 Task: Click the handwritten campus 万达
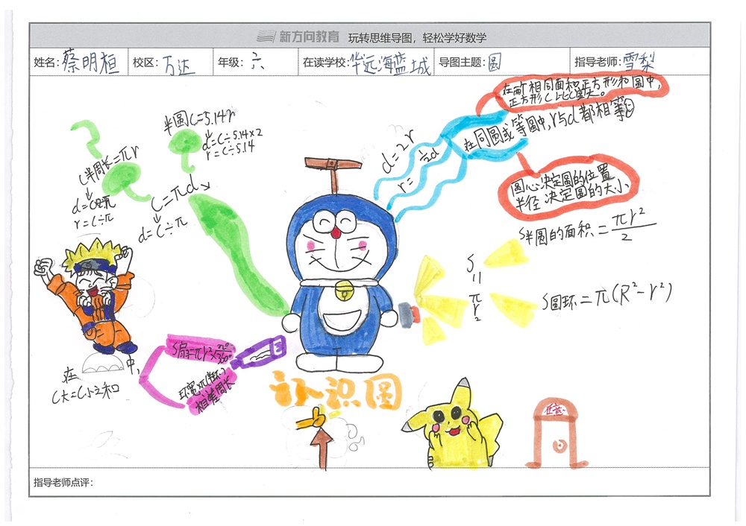tap(179, 65)
